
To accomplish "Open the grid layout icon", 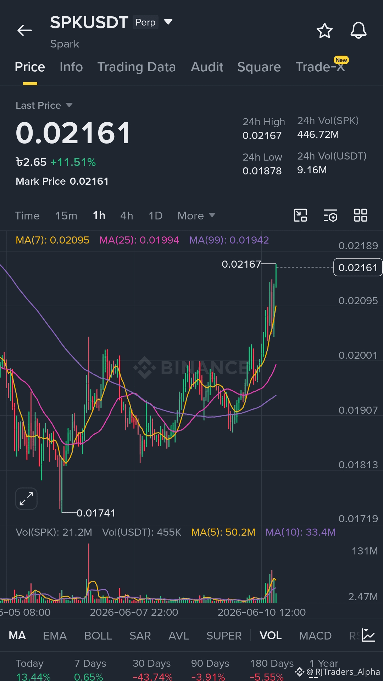I will click(361, 215).
